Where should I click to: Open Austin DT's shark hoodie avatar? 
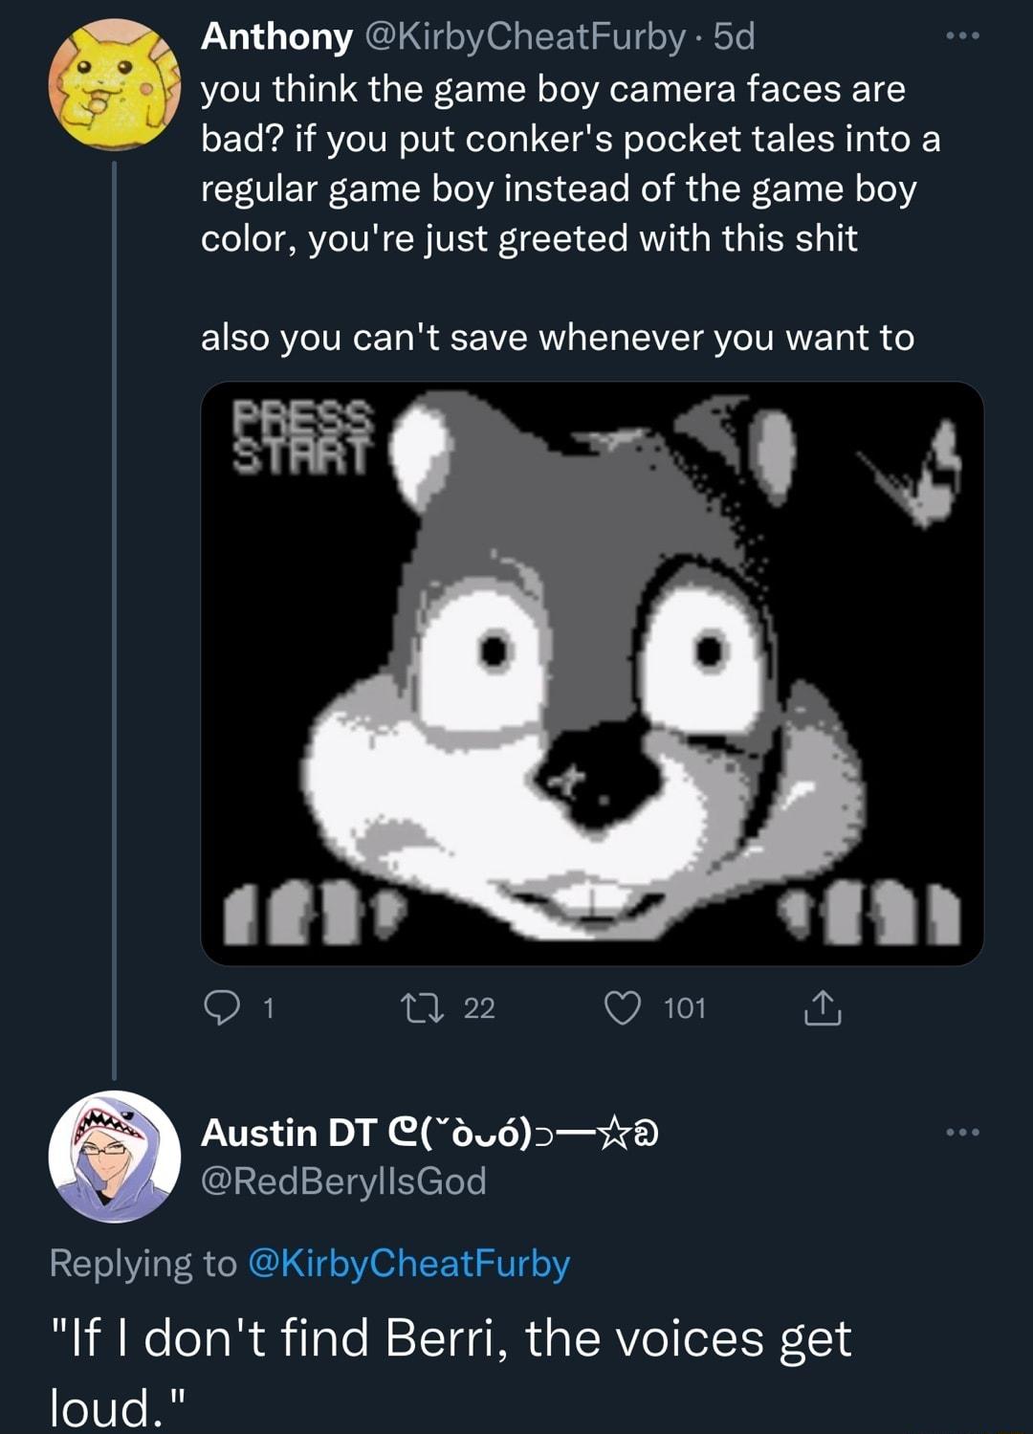(115, 1157)
